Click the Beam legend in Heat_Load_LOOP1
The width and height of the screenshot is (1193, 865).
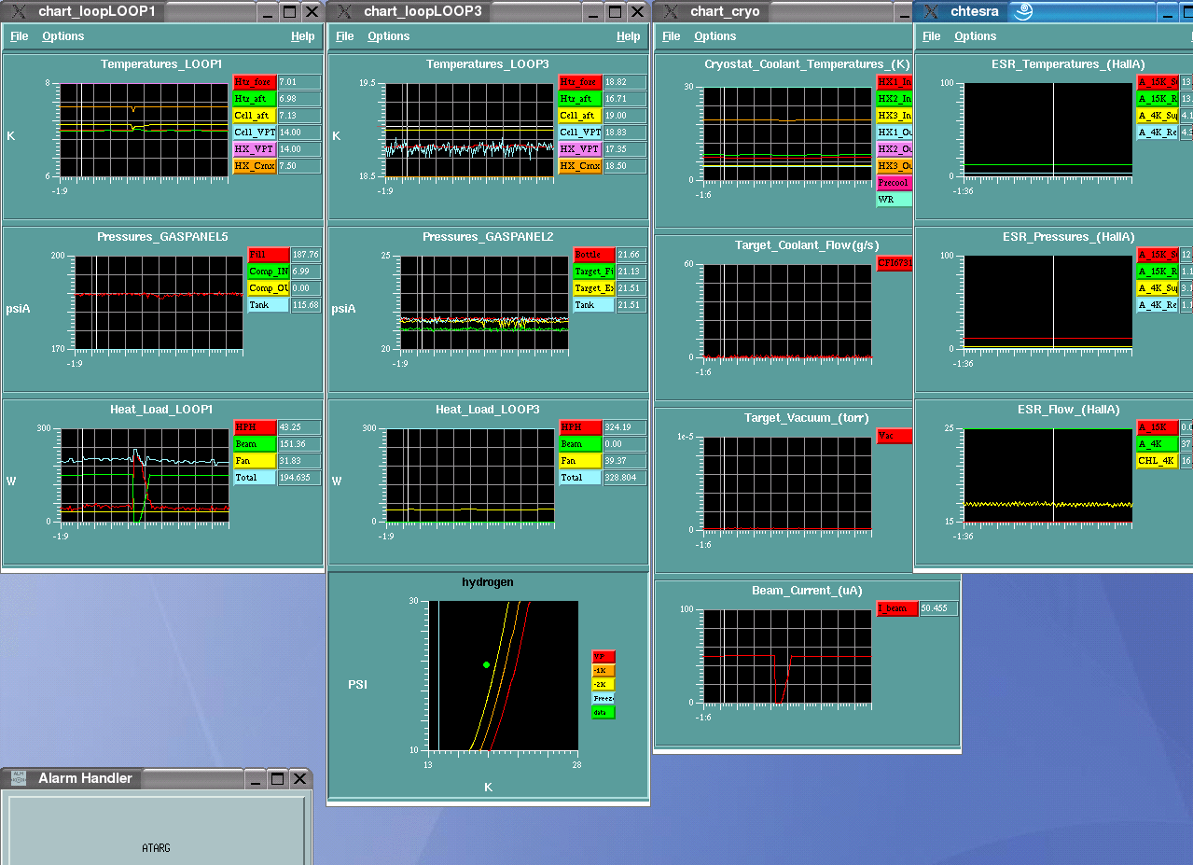point(255,444)
